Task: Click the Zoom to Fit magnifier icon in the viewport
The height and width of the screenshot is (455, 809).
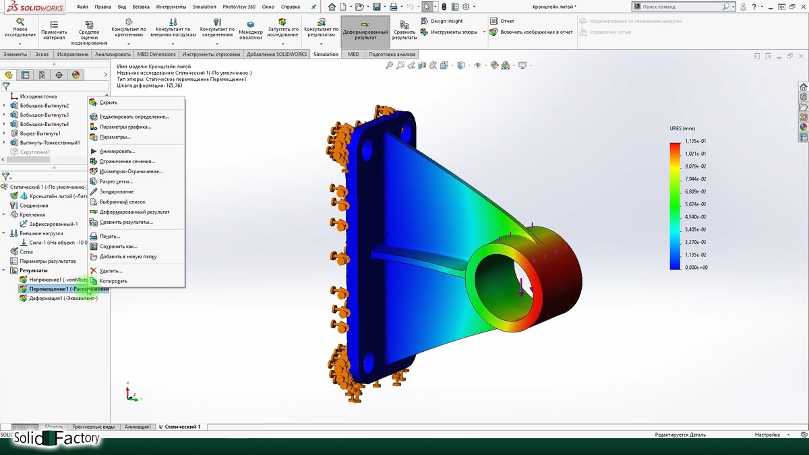Action: (x=389, y=65)
